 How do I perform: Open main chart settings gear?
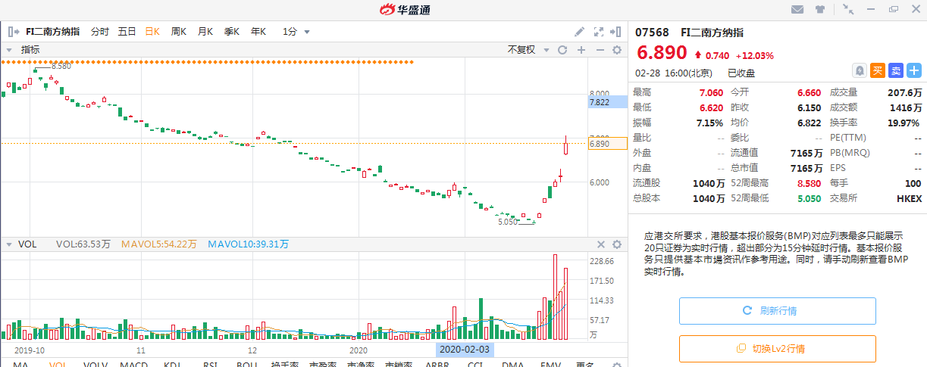point(617,50)
